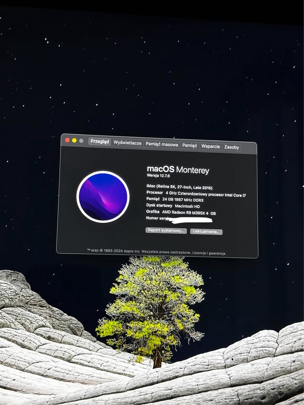Click the grey disabled zoom button

coord(81,141)
